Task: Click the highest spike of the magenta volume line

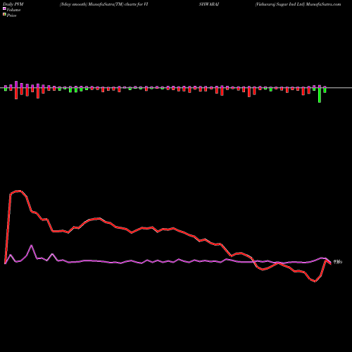Action: [32, 246]
